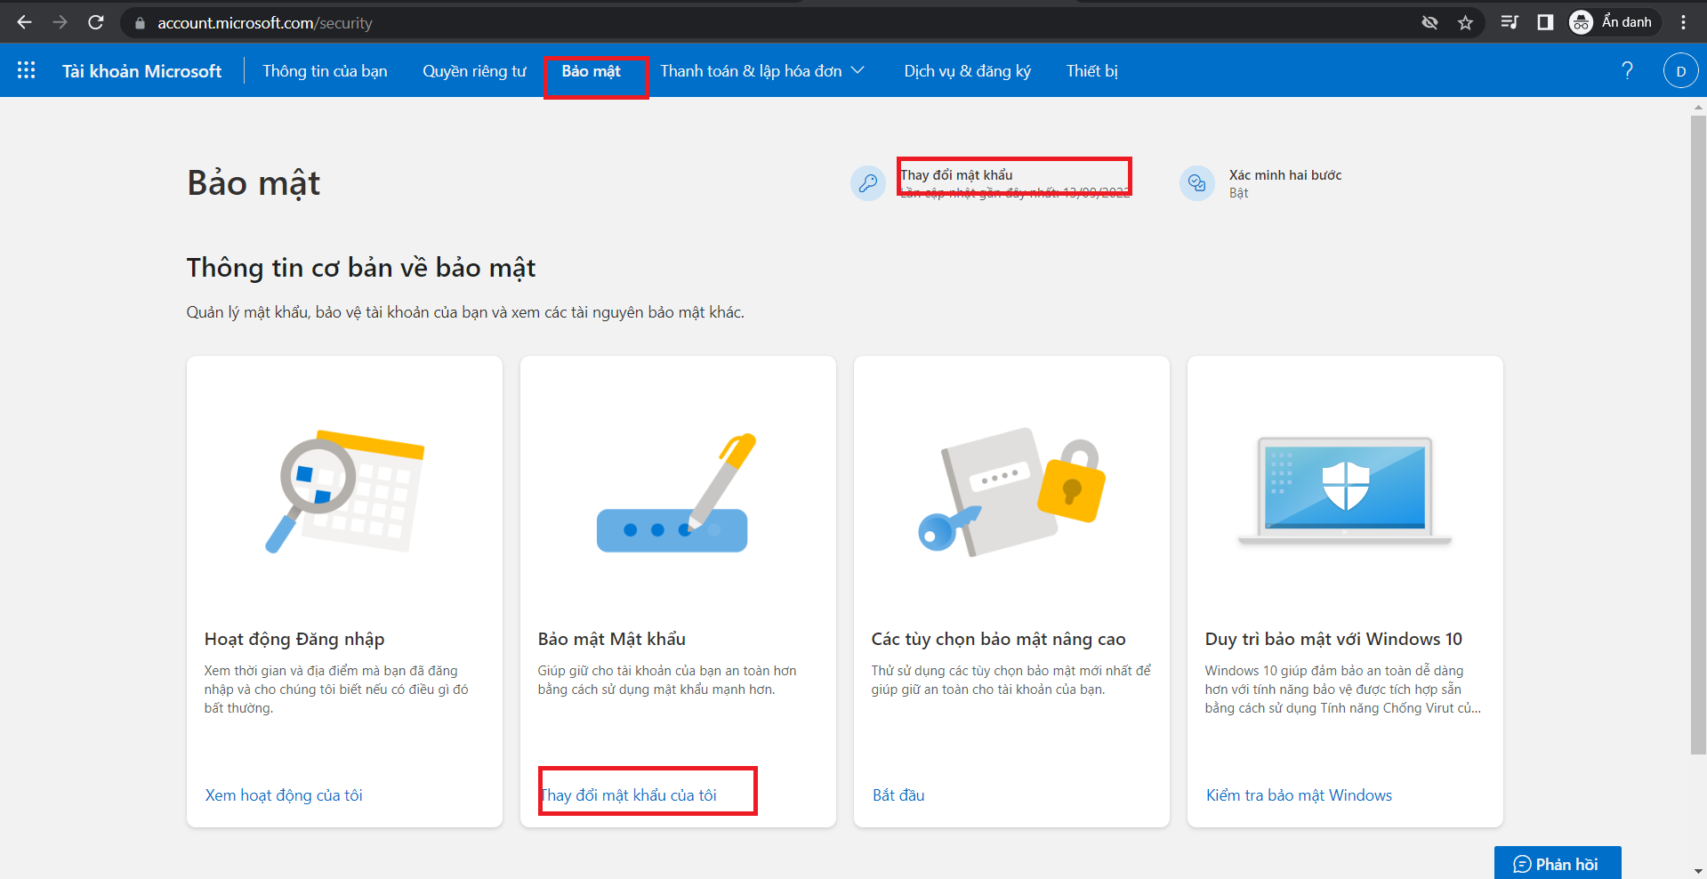This screenshot has height=879, width=1707.
Task: Click the Thay đổi mật khẩu link at top
Action: pos(956,175)
